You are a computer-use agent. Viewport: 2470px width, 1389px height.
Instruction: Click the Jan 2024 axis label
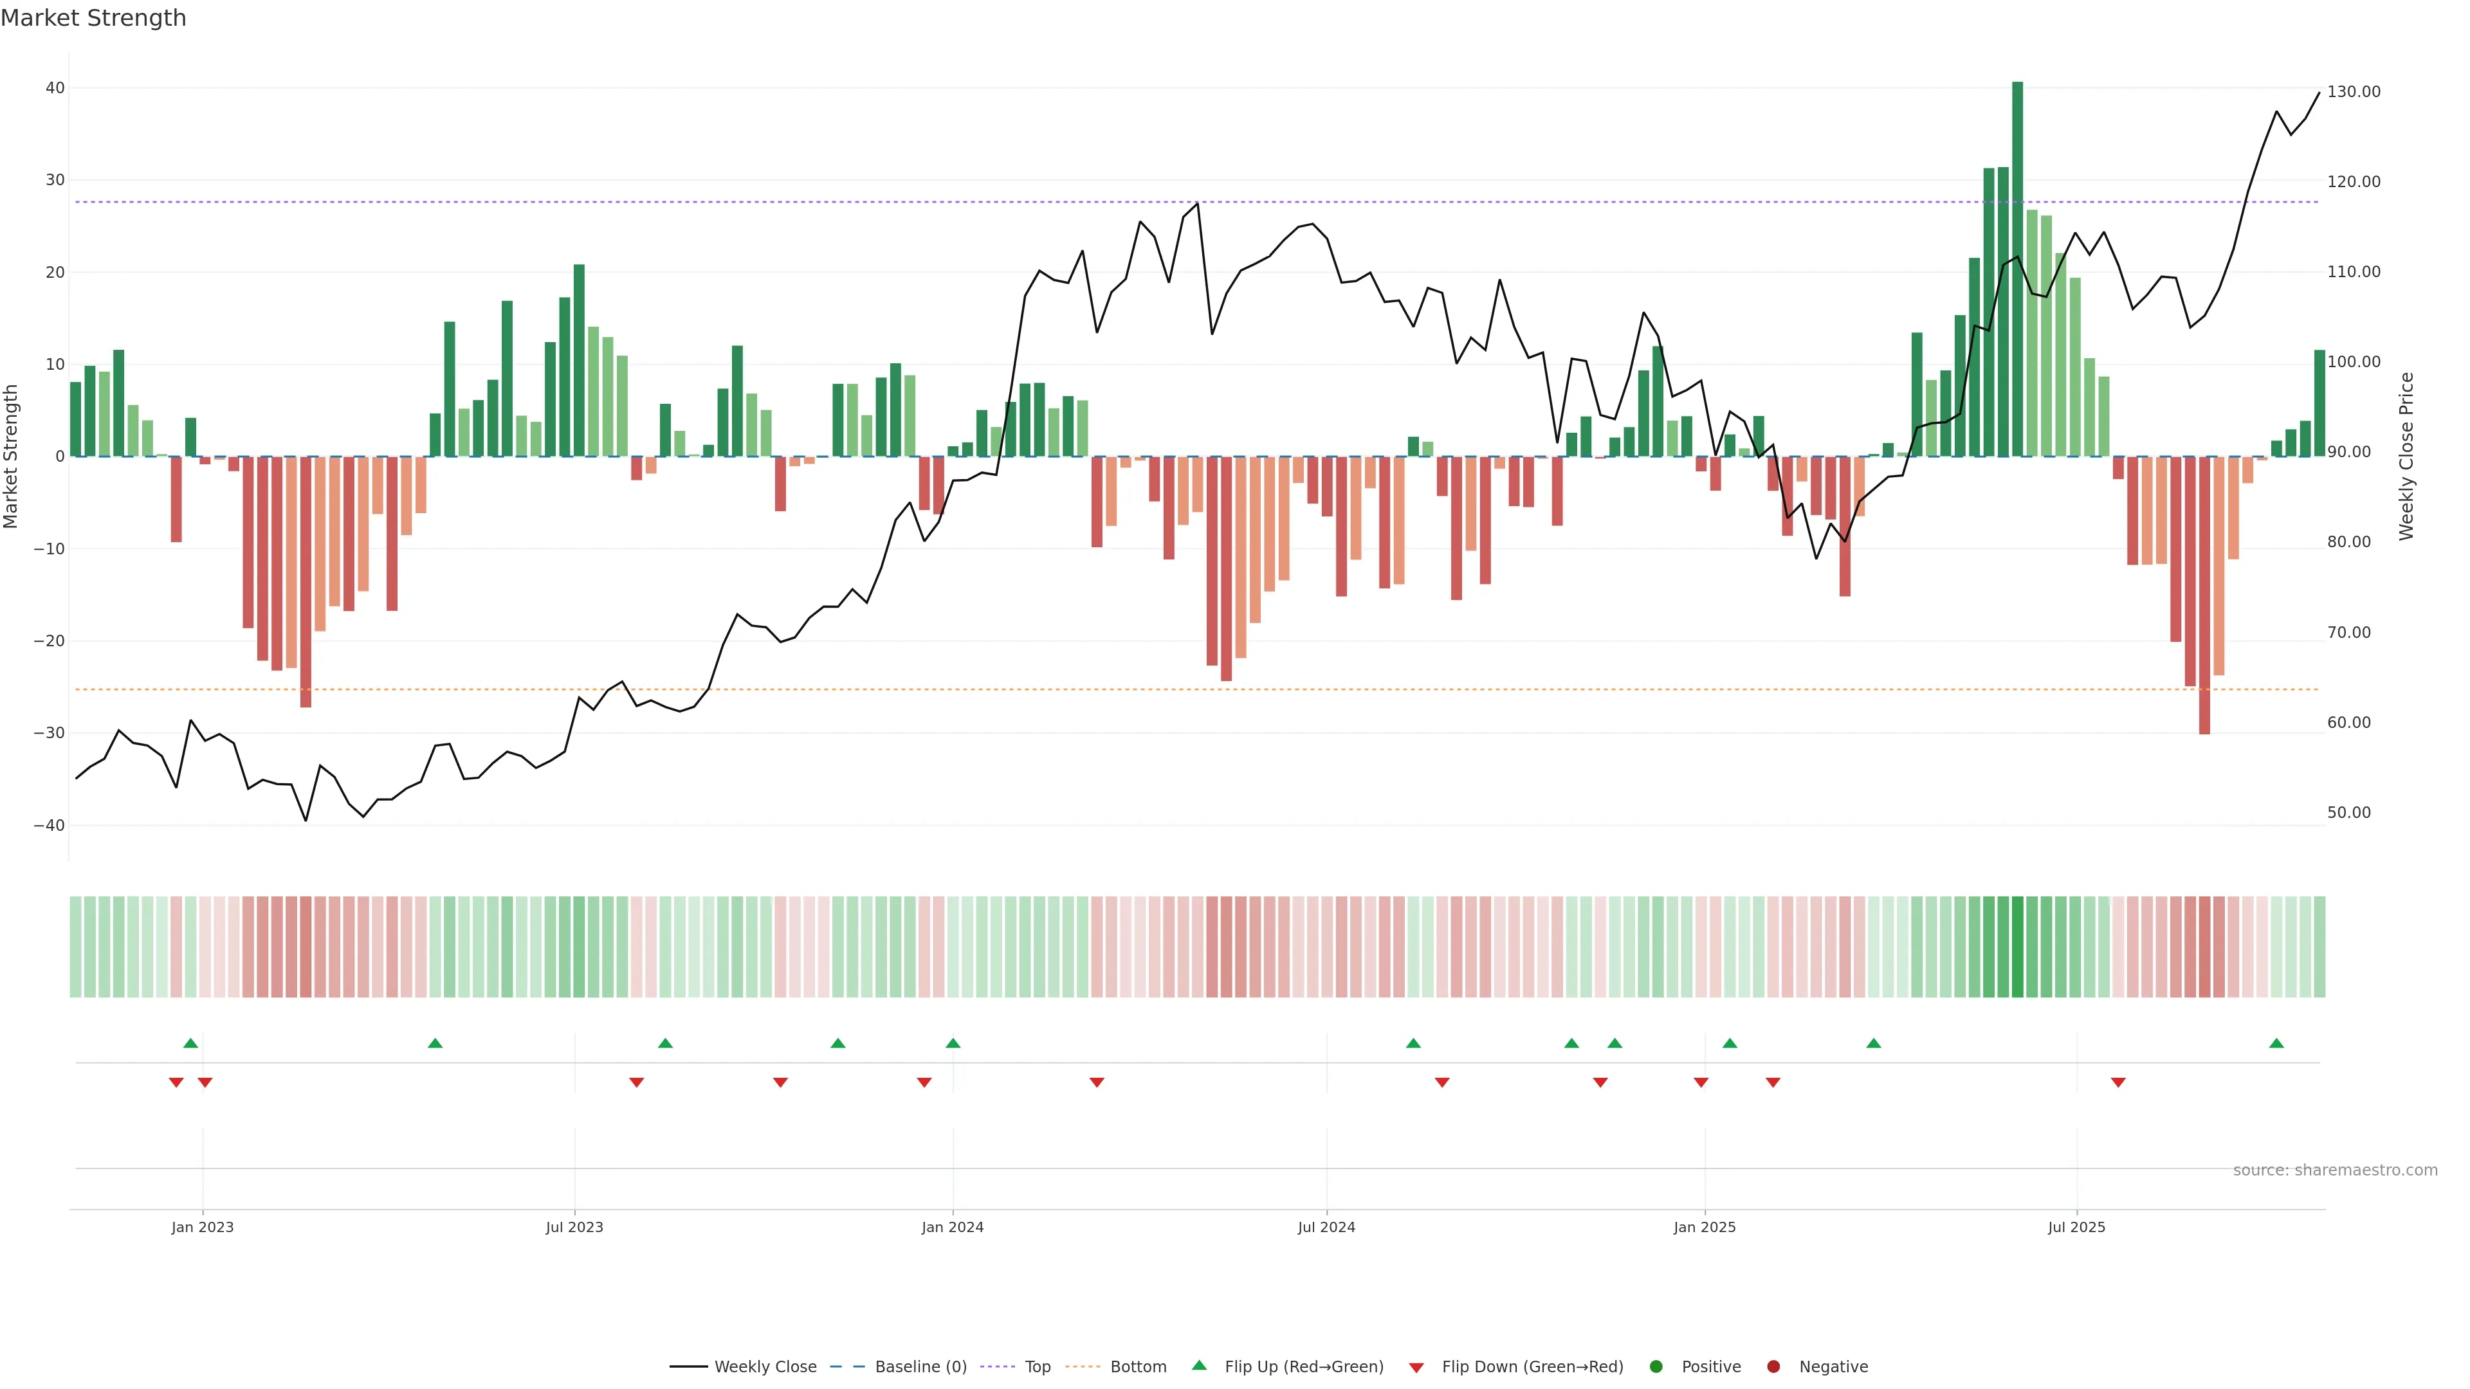tap(952, 1227)
